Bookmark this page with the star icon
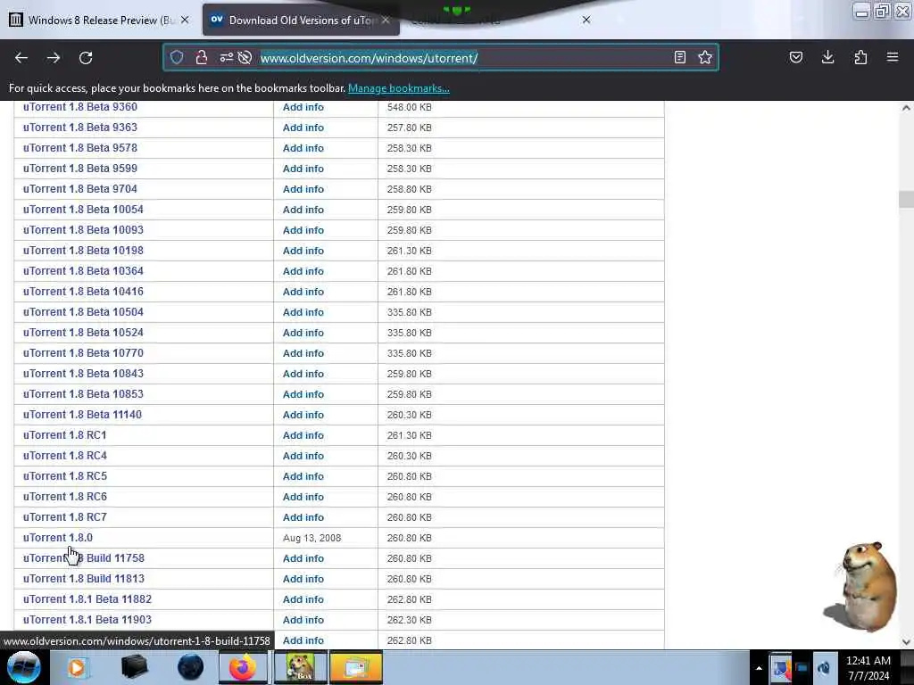 click(705, 57)
